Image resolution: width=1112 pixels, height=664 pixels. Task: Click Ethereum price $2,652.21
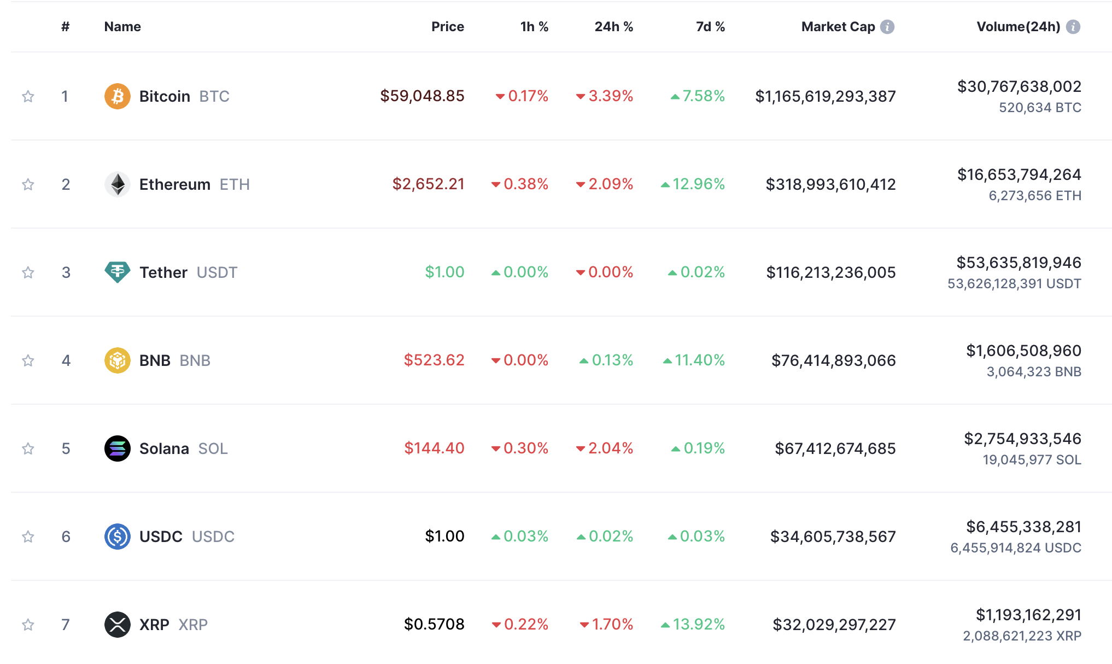[x=428, y=184]
